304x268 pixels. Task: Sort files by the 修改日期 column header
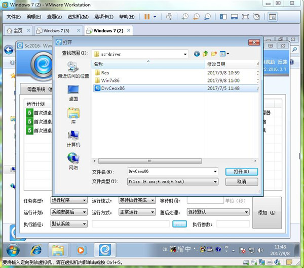[x=230, y=64]
